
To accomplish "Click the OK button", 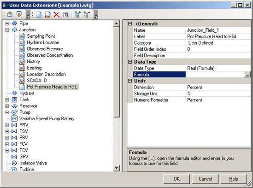I will 177,179.
